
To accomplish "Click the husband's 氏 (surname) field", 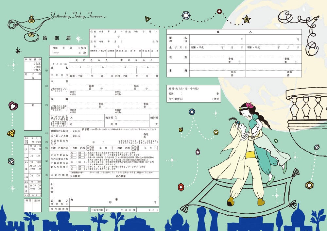I will tap(80, 70).
